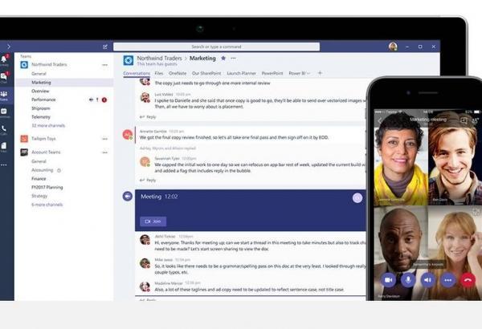Open the Chat icon in left rail

4,78
